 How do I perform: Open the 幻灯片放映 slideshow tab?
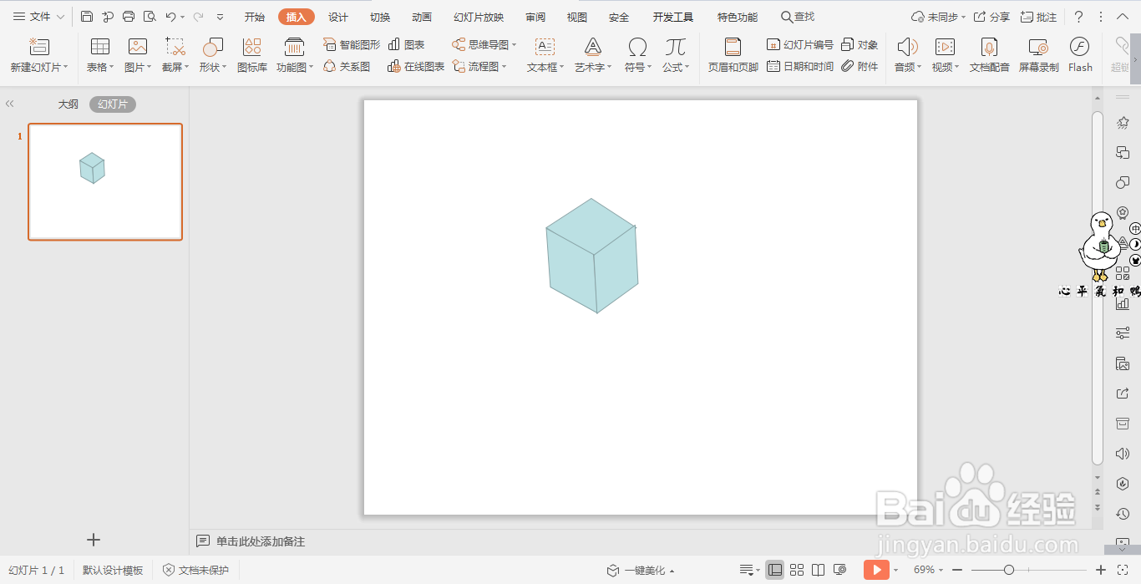(479, 17)
